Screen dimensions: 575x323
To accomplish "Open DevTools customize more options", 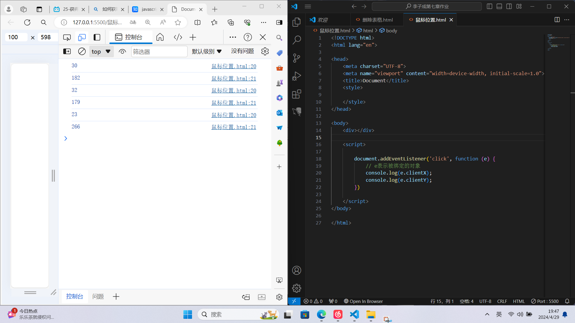I will (233, 37).
